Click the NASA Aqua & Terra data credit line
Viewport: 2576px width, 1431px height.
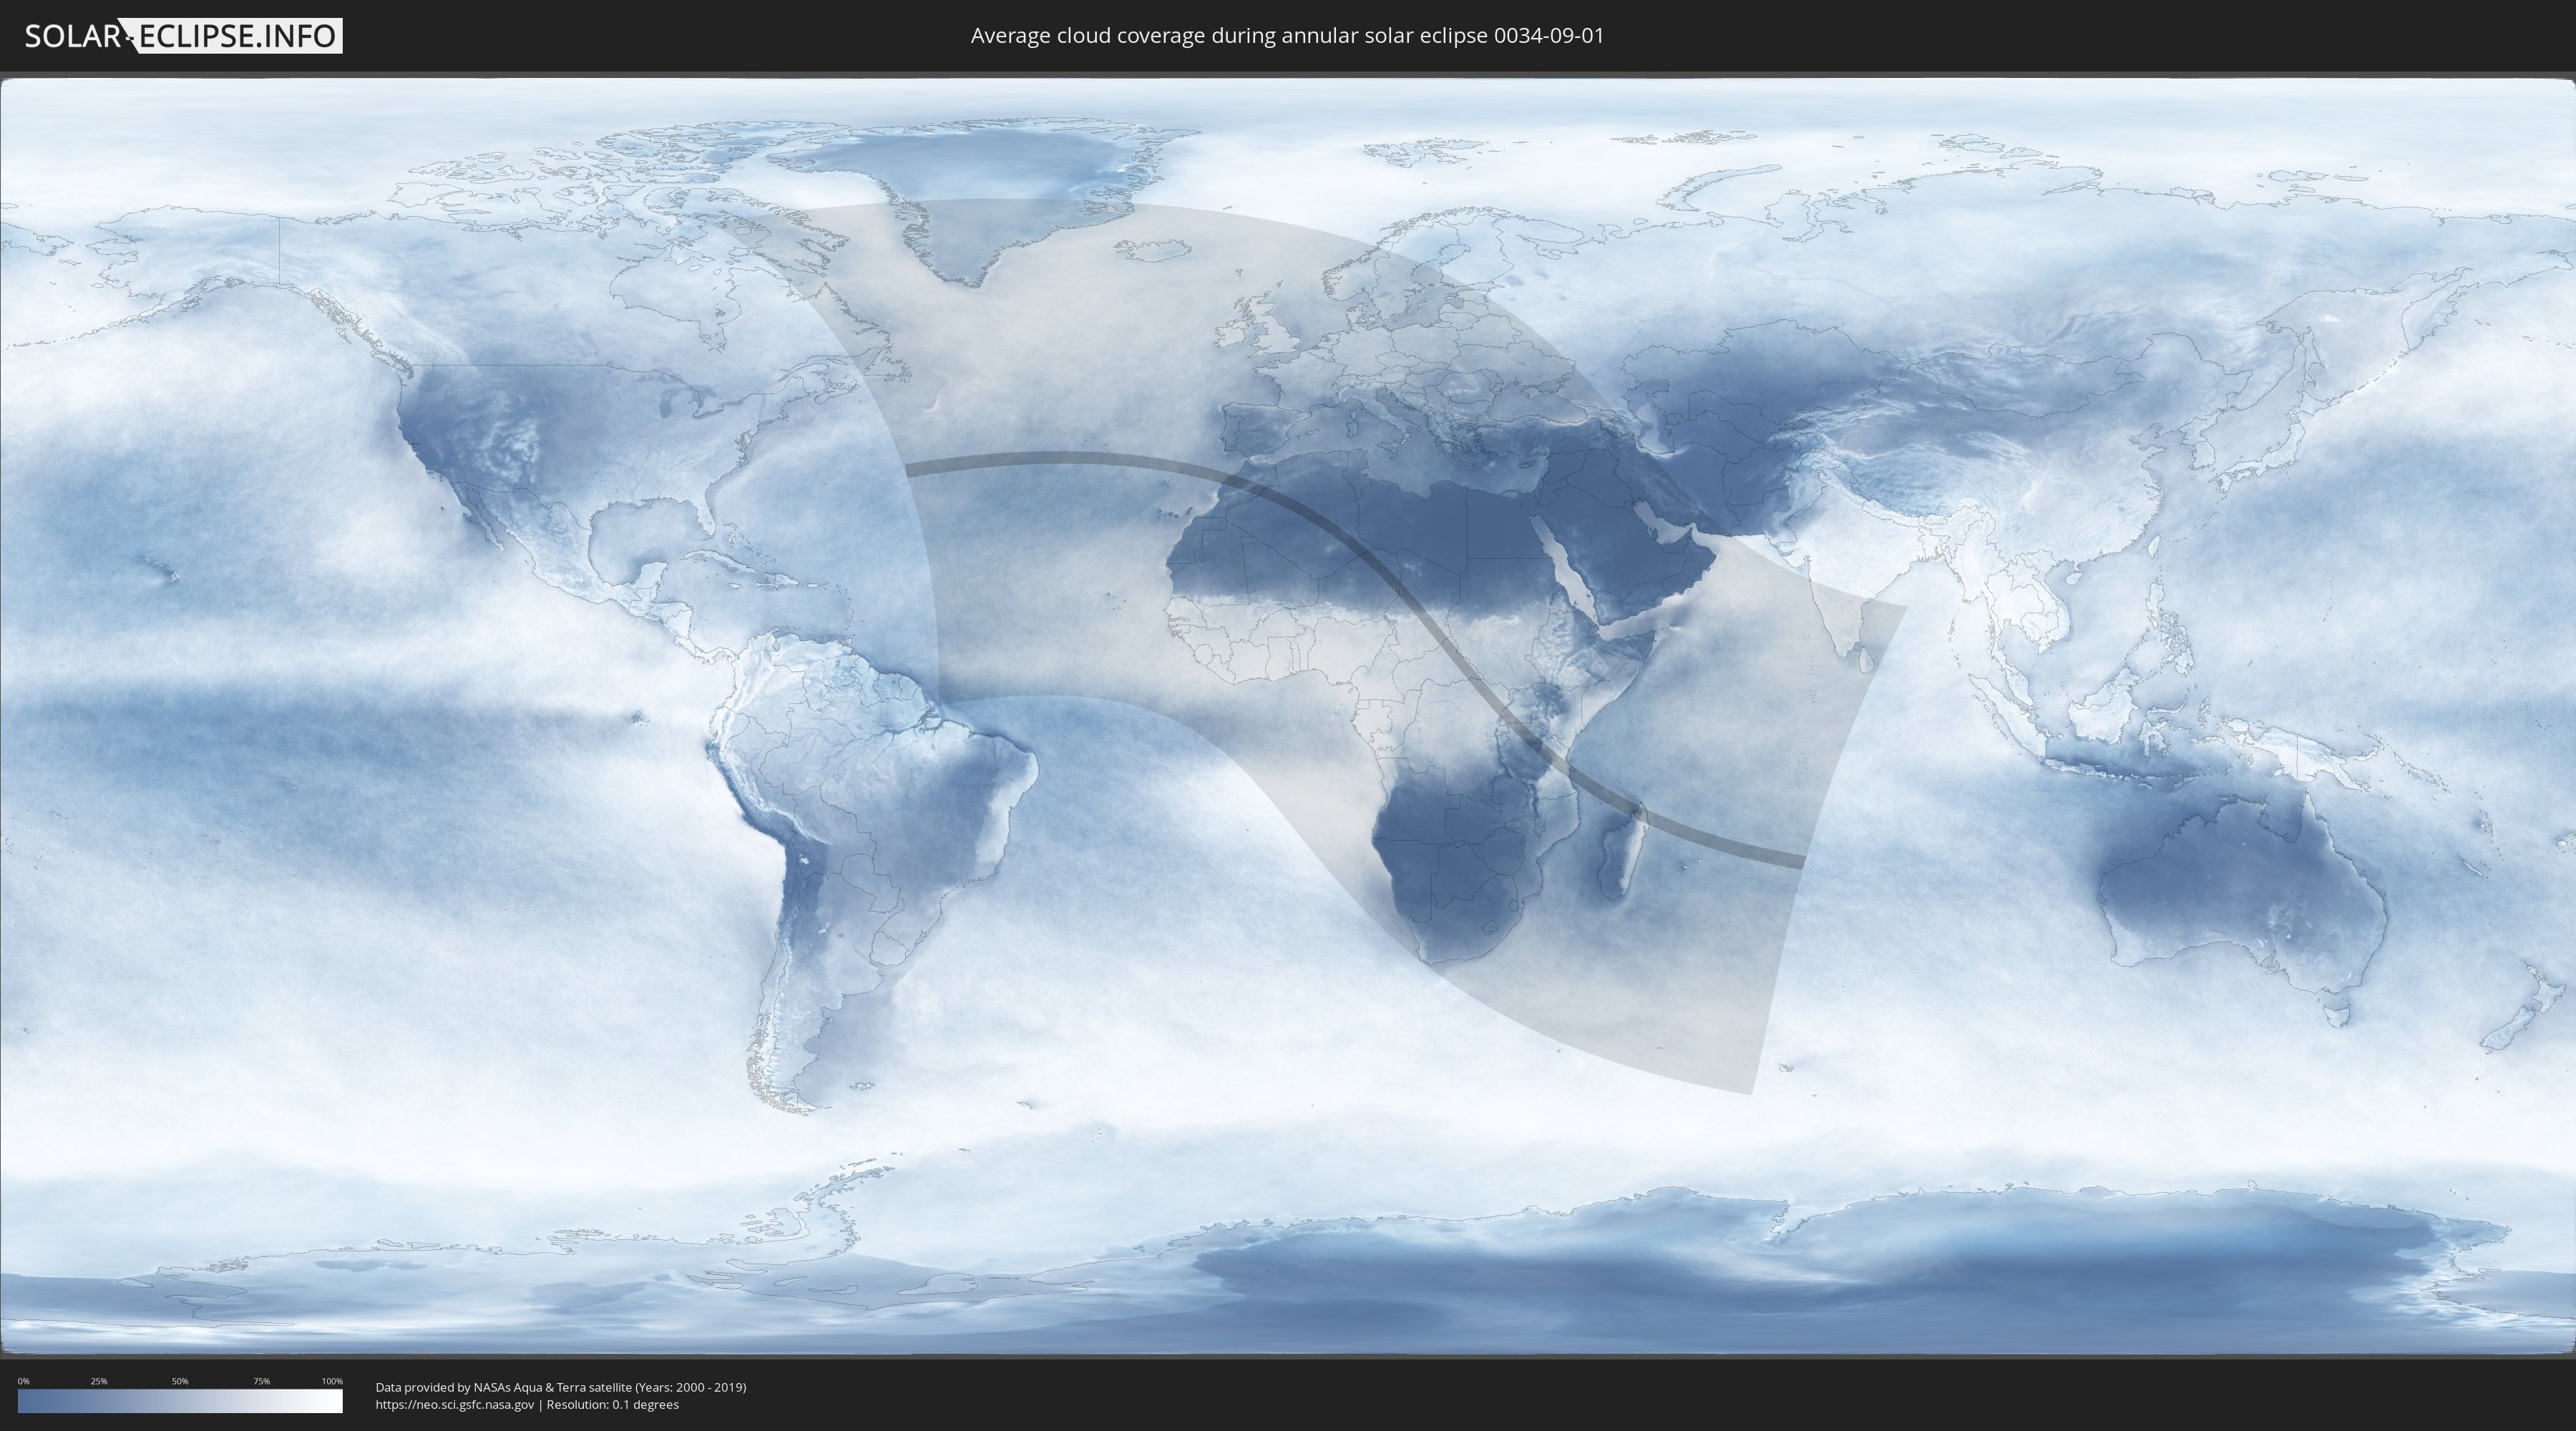[x=560, y=1387]
